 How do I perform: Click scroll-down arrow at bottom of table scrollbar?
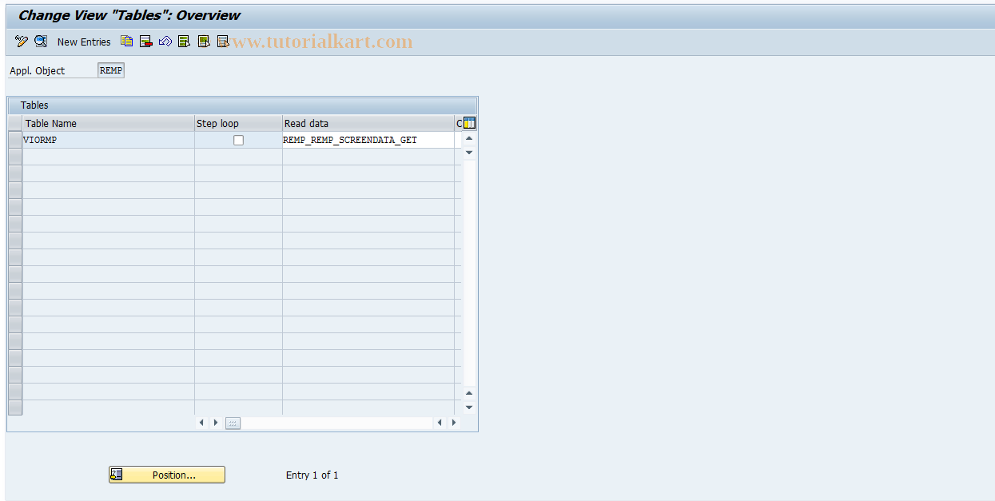tap(469, 408)
